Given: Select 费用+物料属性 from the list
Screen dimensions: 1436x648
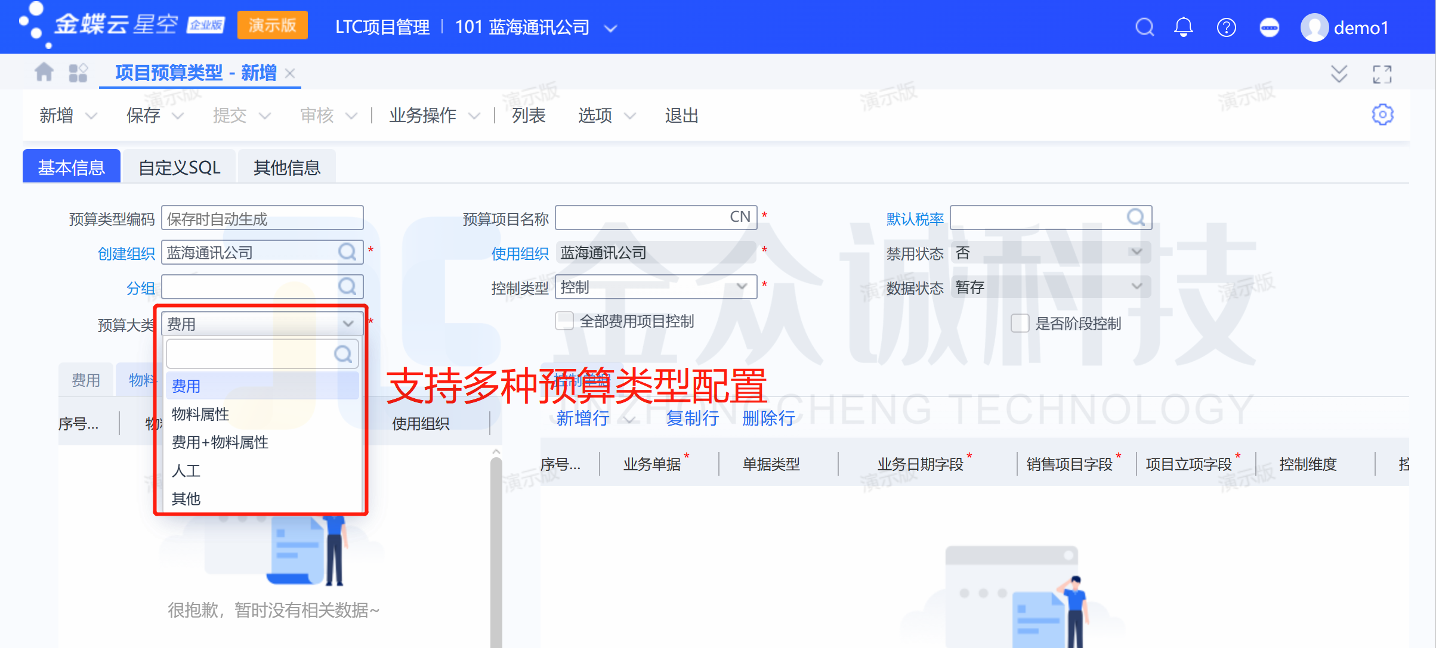Looking at the screenshot, I should (x=220, y=442).
